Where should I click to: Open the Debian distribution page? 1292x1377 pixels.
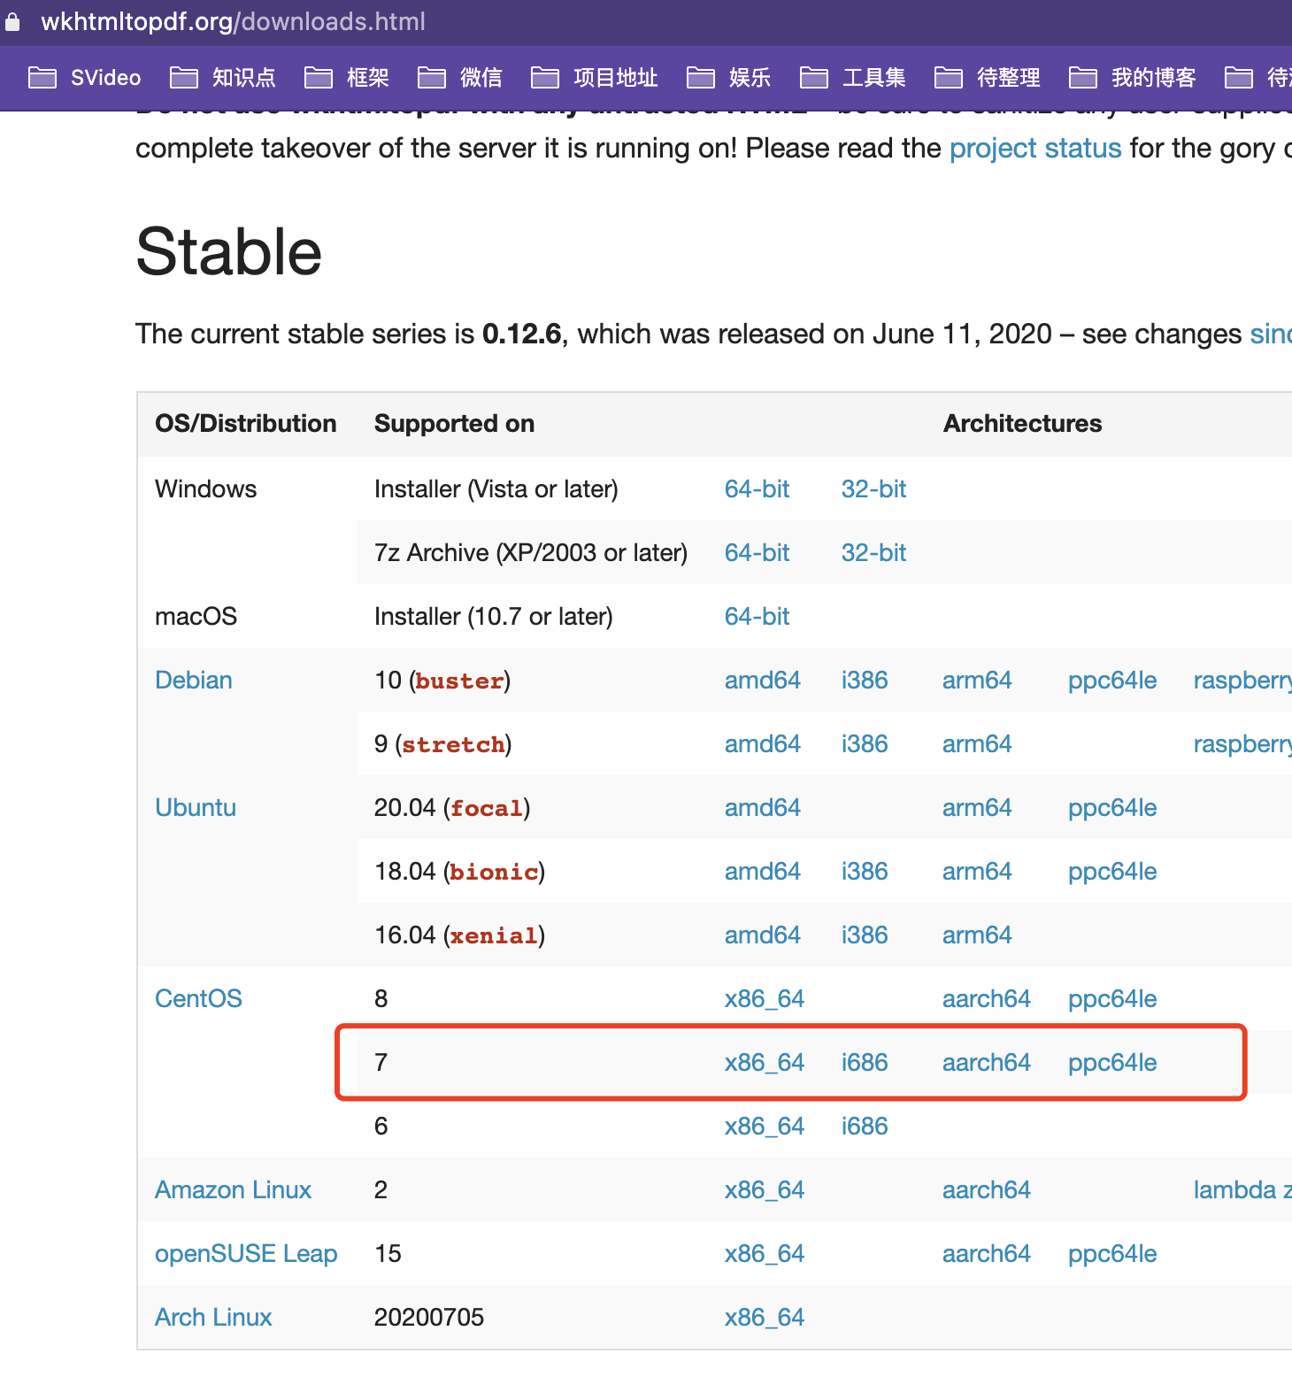coord(193,680)
